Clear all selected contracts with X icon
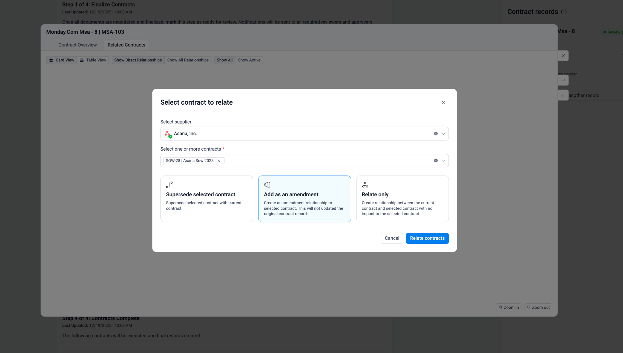623x353 pixels. click(x=436, y=161)
